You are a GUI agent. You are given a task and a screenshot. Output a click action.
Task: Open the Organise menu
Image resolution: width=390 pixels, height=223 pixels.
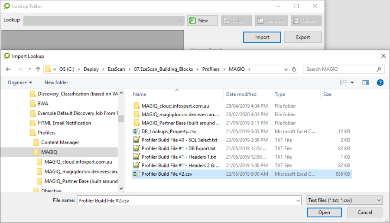[x=20, y=82]
